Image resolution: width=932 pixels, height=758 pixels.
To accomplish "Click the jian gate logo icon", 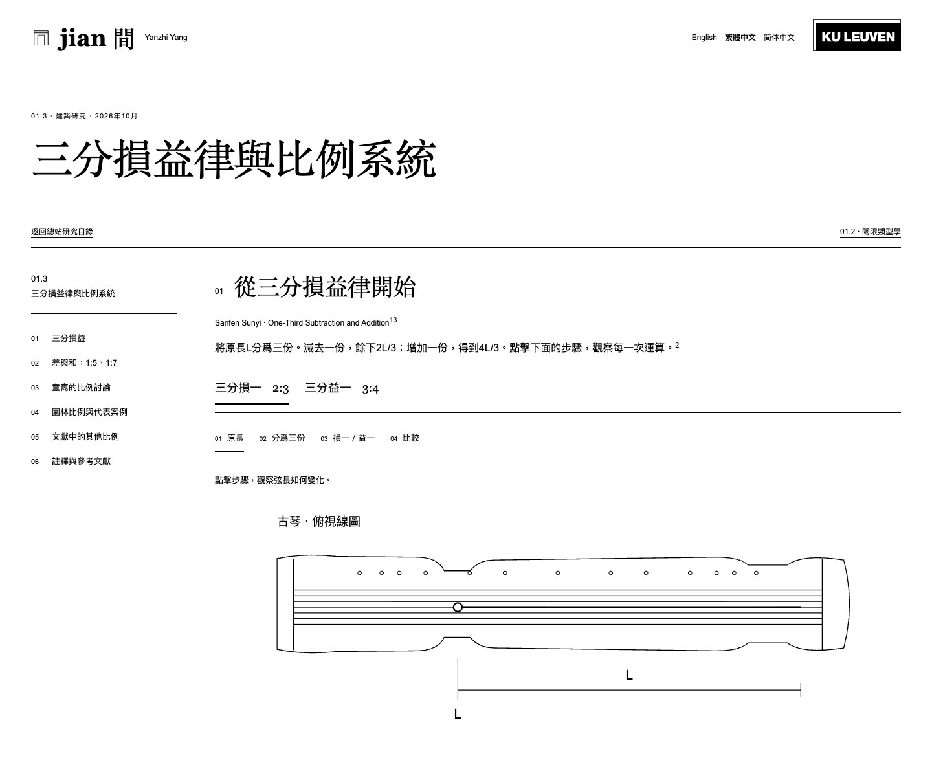I will 40,38.
